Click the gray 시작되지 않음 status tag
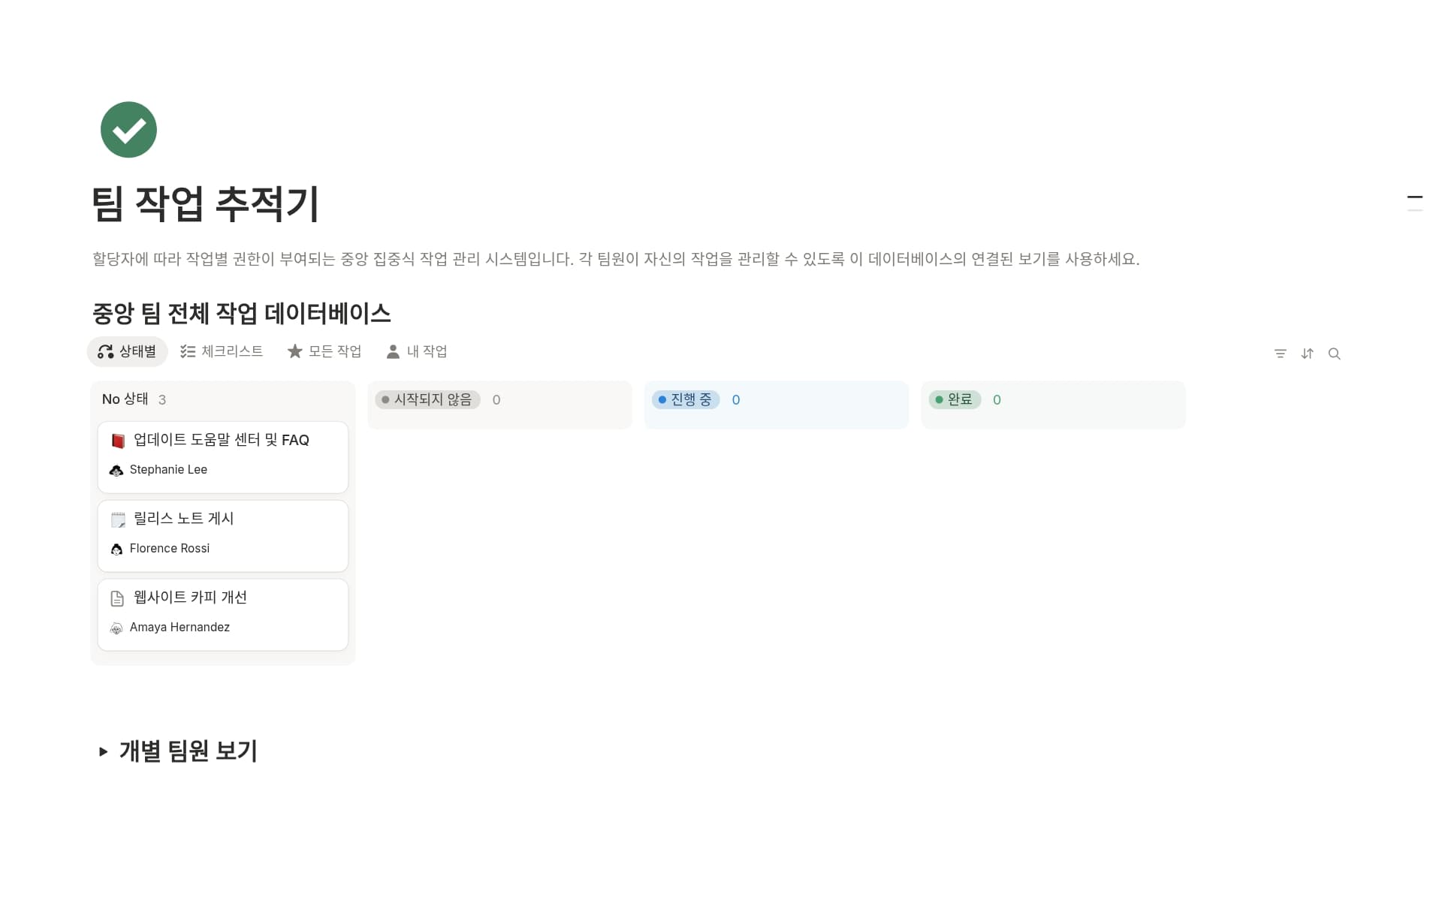The width and height of the screenshot is (1442, 900). [x=427, y=400]
